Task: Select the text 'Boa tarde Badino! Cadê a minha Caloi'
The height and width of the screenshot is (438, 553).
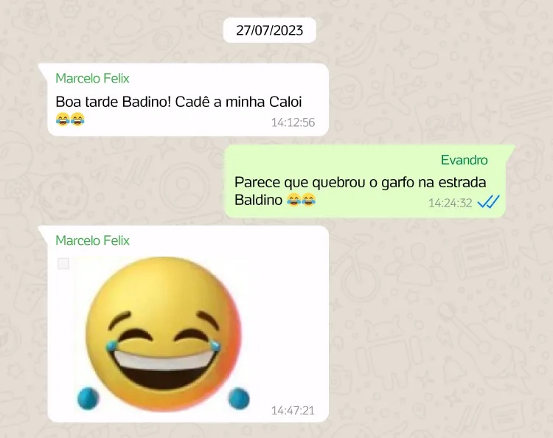Action: [x=178, y=102]
